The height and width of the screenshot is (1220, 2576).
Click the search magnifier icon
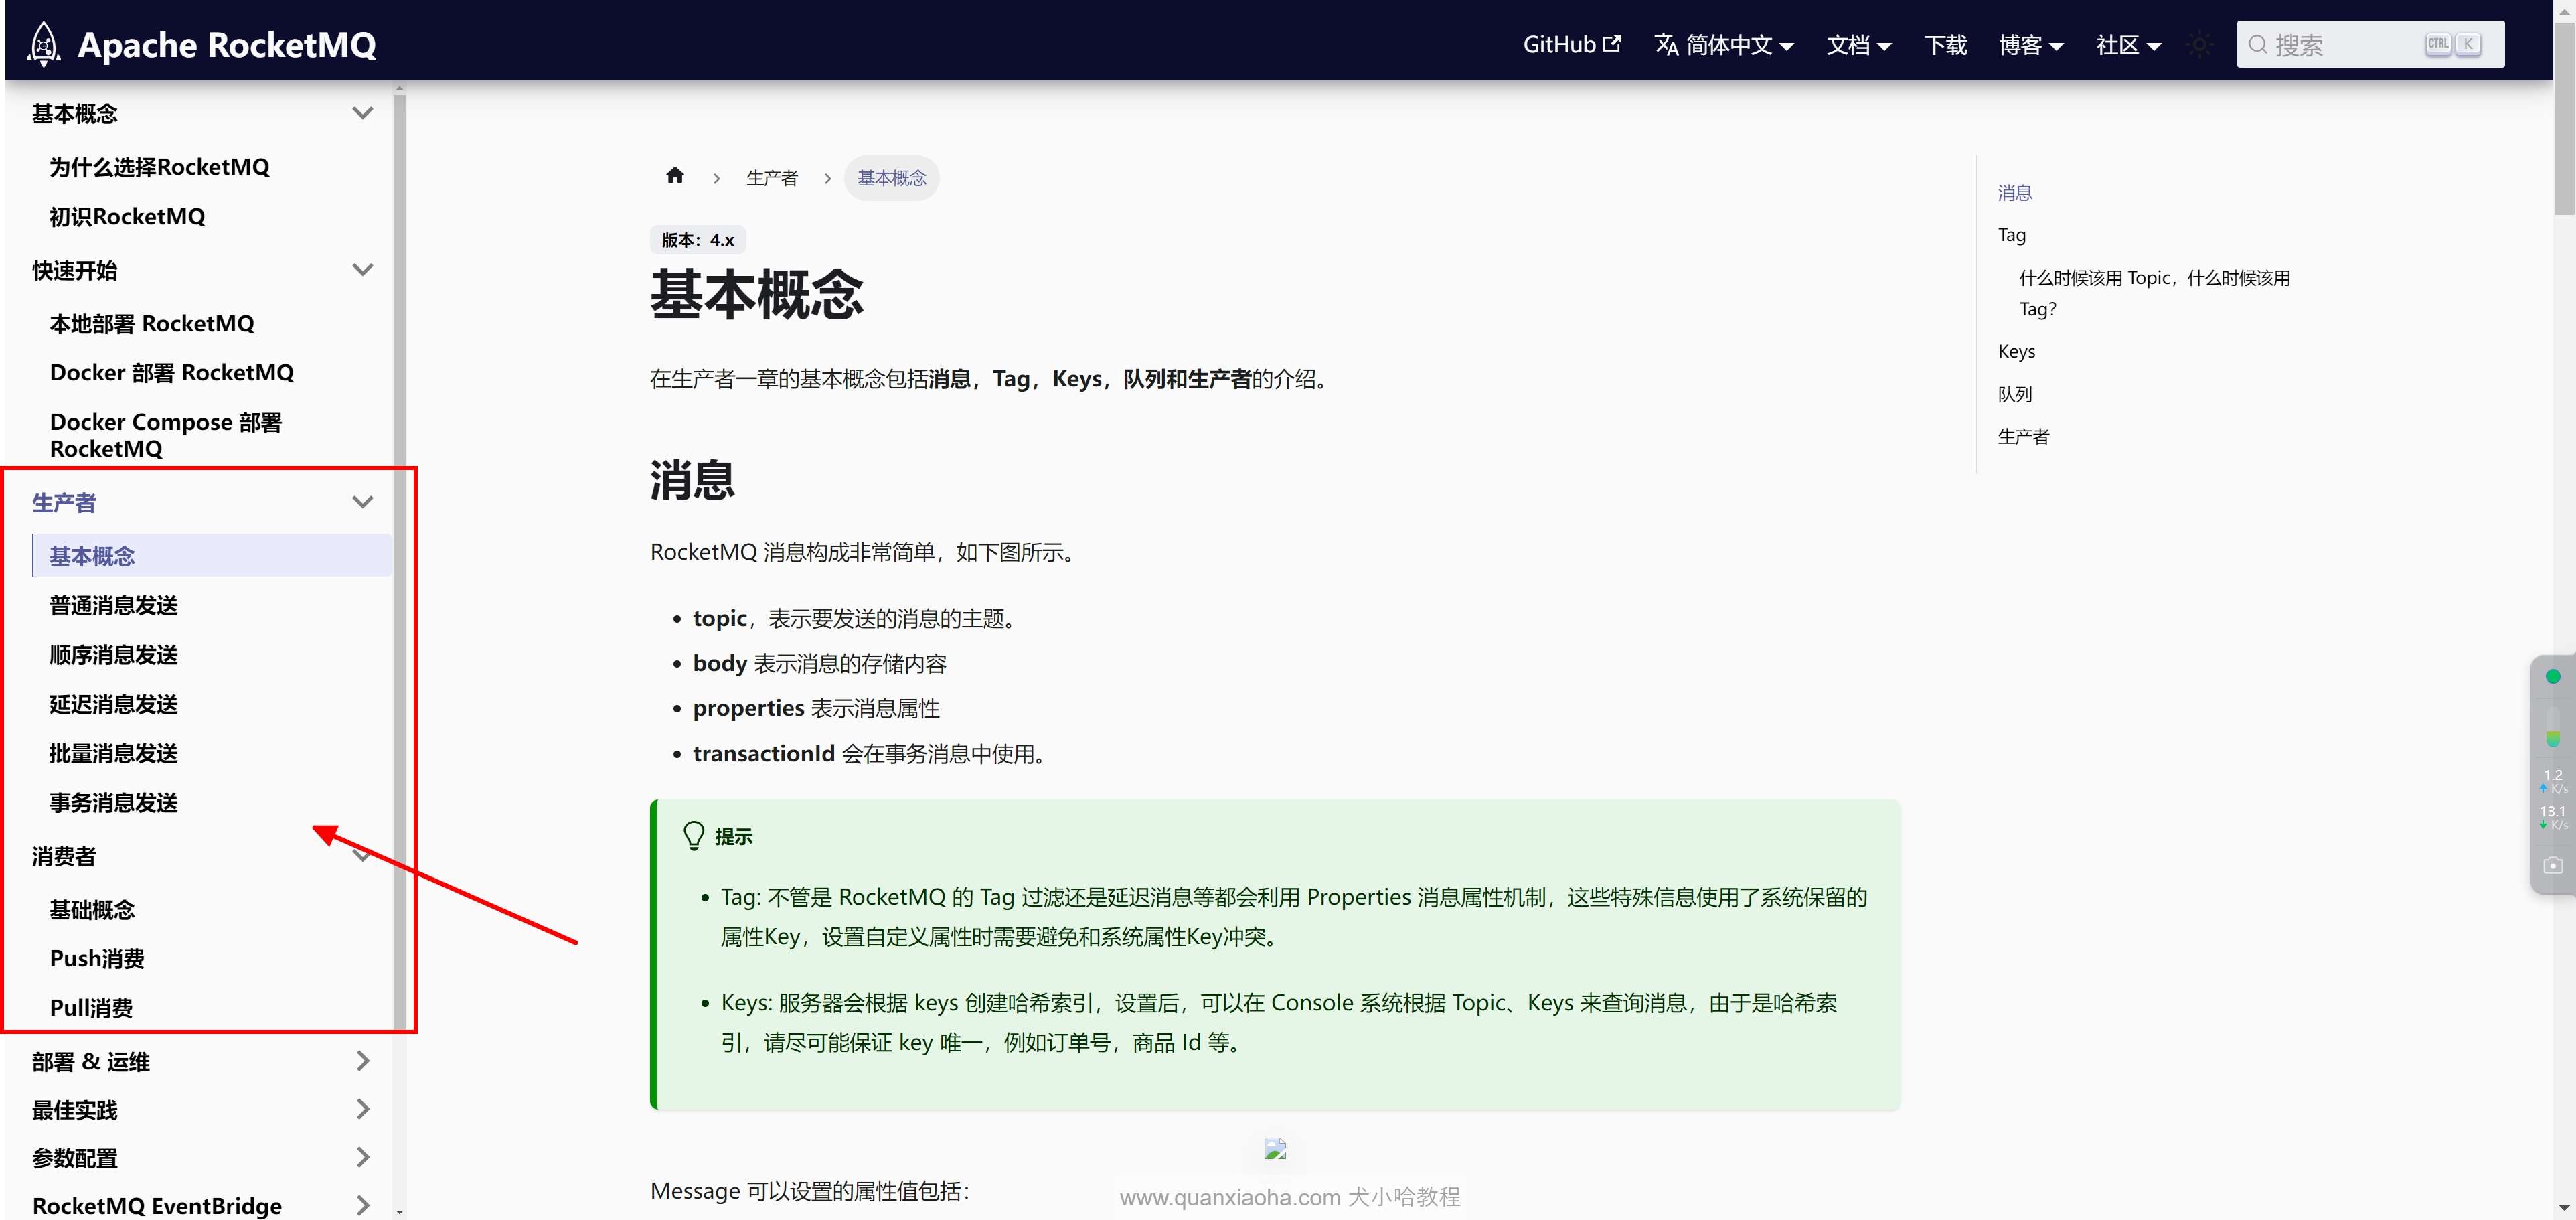click(x=2257, y=45)
